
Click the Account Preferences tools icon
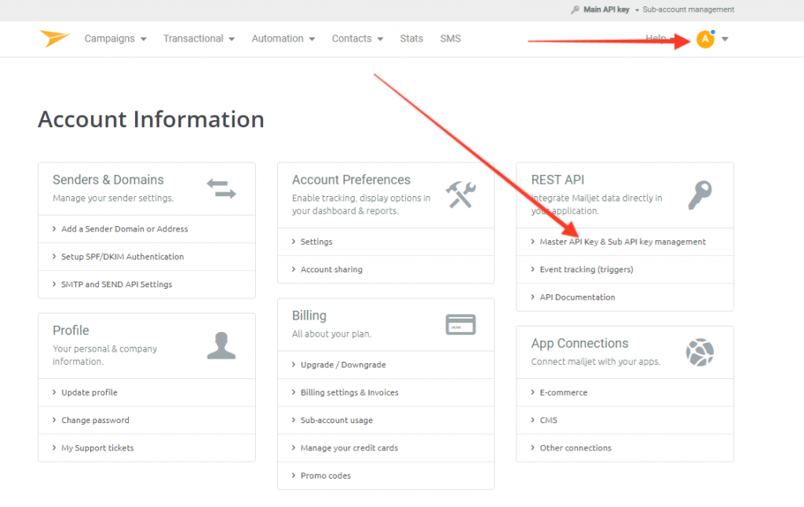tap(461, 195)
